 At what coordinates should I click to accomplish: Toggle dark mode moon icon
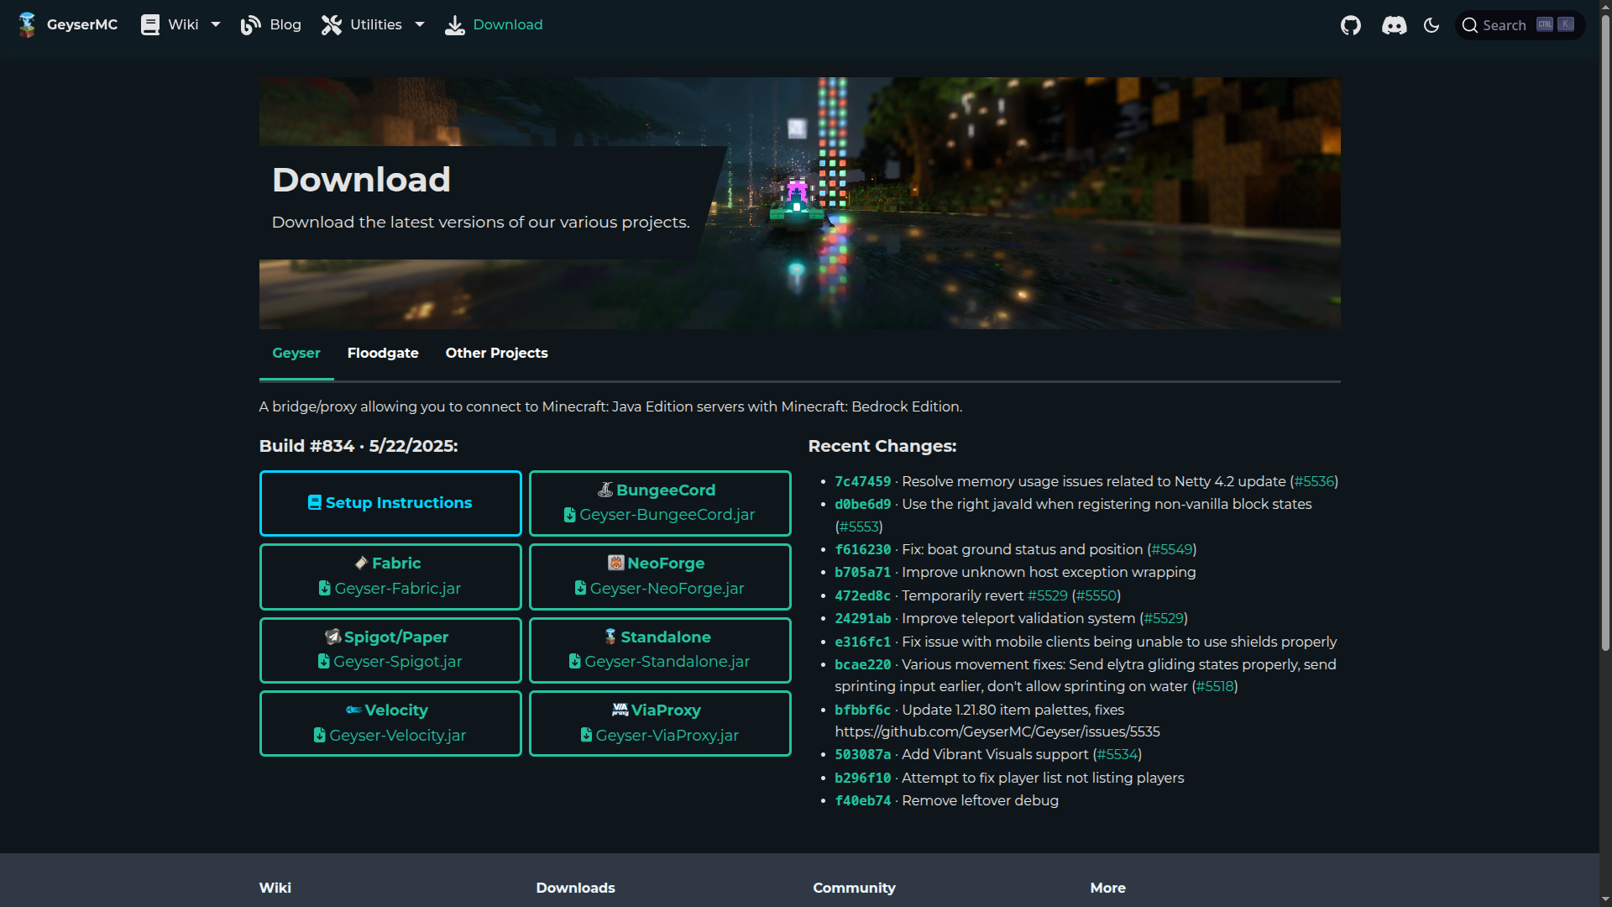1431,25
